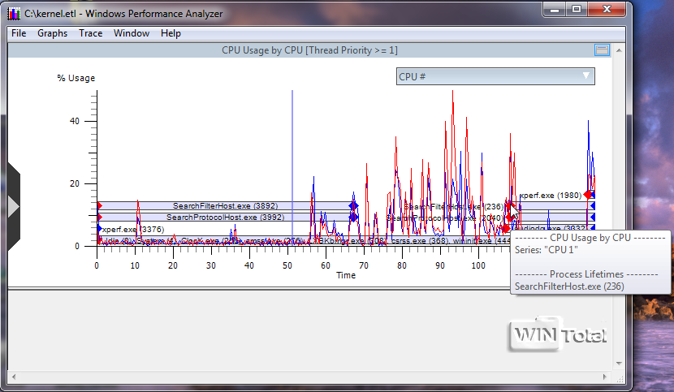Click the Windows Performance Analyzer app icon
The image size is (674, 392).
point(14,13)
